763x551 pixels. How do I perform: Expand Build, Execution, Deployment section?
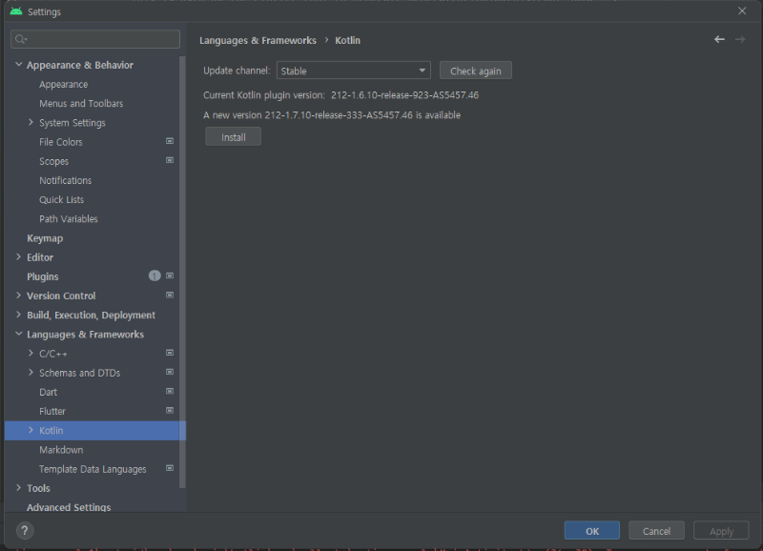[x=18, y=315]
